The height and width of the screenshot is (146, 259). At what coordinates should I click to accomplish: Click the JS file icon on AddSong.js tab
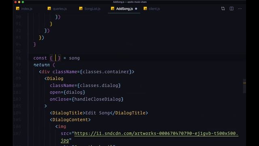pyautogui.click(x=113, y=9)
